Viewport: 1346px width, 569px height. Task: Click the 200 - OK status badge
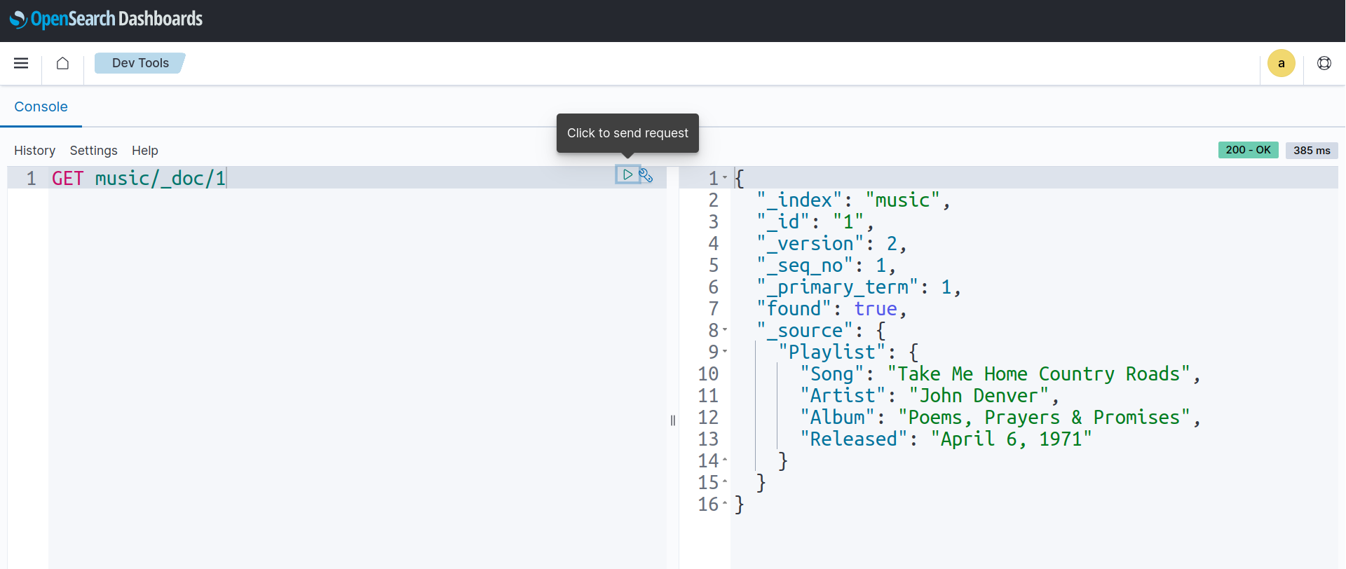click(x=1248, y=150)
